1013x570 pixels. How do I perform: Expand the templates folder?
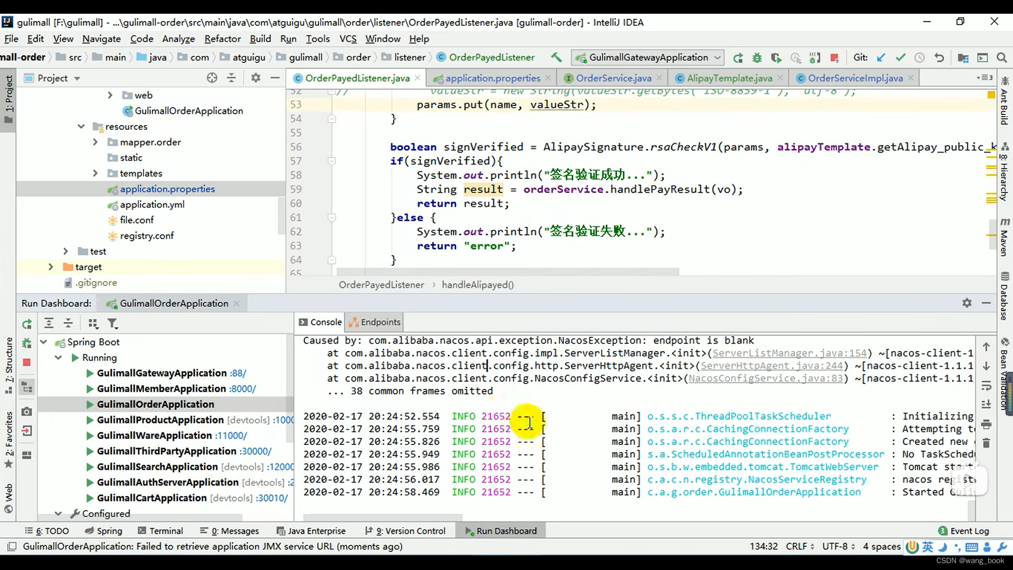[95, 173]
